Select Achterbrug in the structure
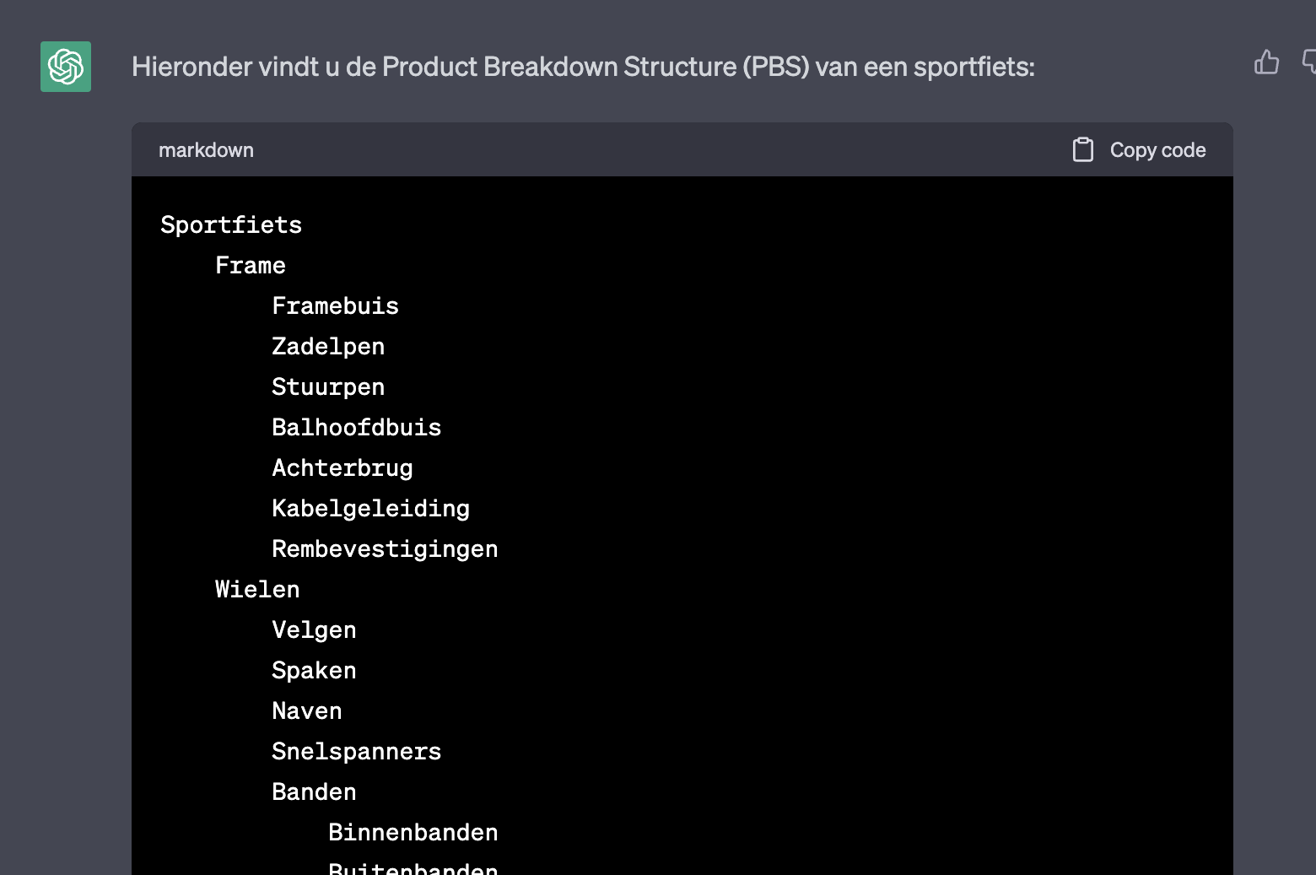Screen dimensions: 1316x875 pos(342,467)
